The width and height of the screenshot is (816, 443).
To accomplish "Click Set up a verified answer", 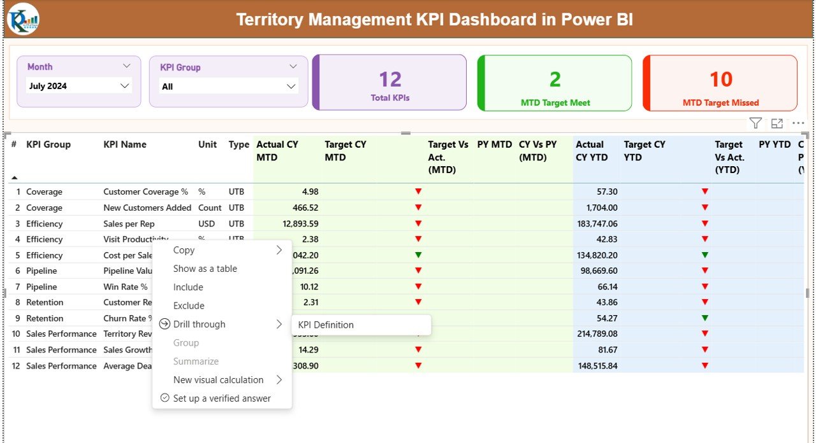I will (222, 398).
